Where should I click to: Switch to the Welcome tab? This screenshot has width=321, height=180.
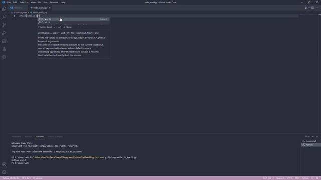(18, 8)
